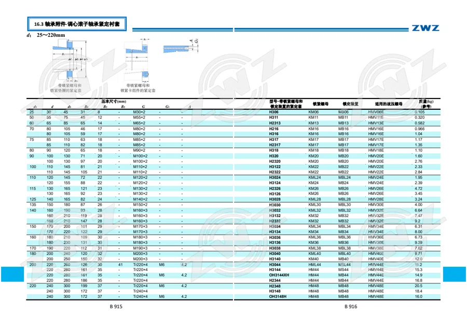Click lock nut KML24

[314, 178]
